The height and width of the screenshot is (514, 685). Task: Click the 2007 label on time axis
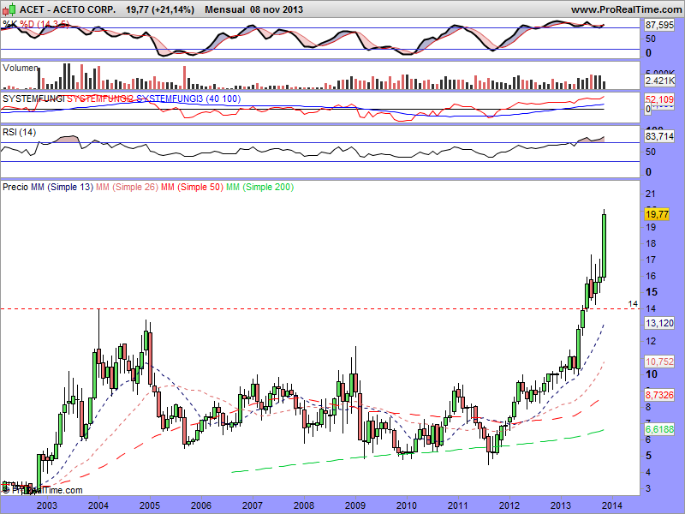tap(253, 505)
